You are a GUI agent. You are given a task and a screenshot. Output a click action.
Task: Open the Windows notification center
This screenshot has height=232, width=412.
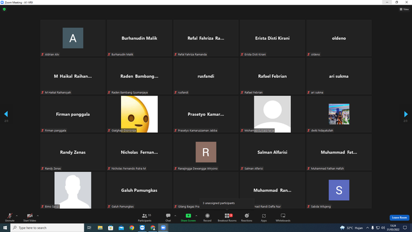pyautogui.click(x=405, y=227)
